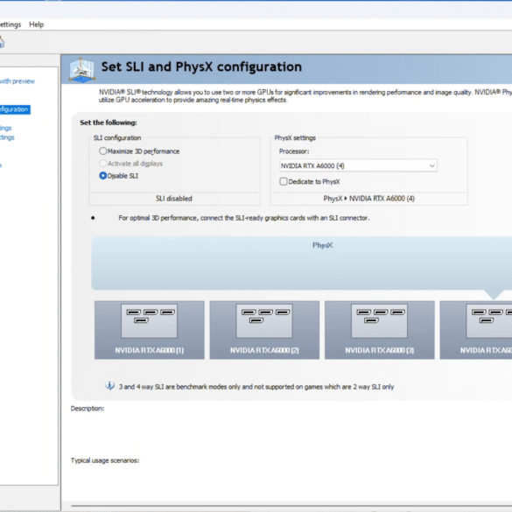Screen dimensions: 512x512
Task: Click 'Typical usage scenarios:' label
Action: click(x=105, y=460)
